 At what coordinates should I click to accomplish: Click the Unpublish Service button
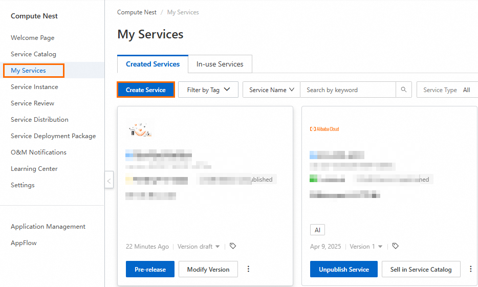coord(344,269)
